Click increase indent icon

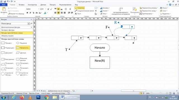coord(72,13)
